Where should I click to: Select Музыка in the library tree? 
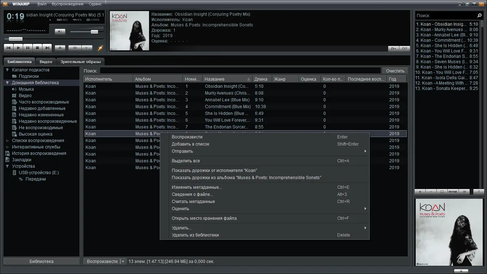pos(26,89)
